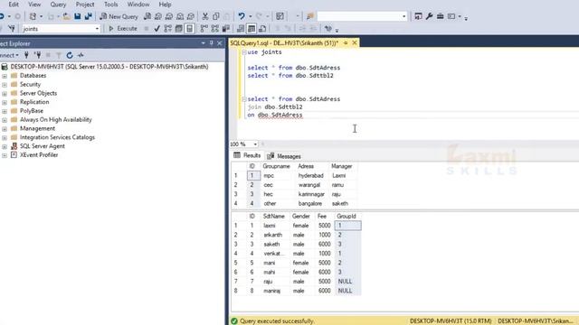This screenshot has height=325, width=579.
Task: Toggle Include Live Query Statistics
Action: 215,28
